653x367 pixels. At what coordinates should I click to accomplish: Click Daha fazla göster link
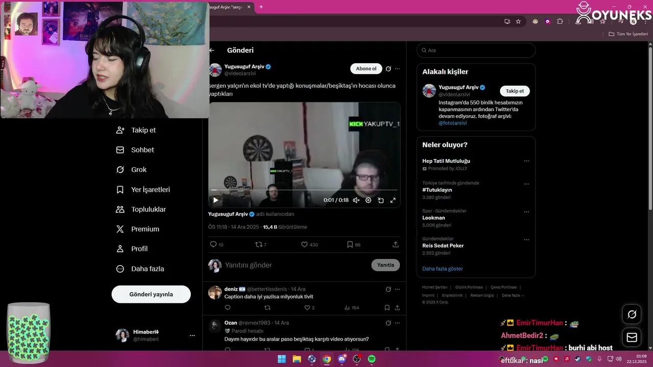pyautogui.click(x=442, y=269)
